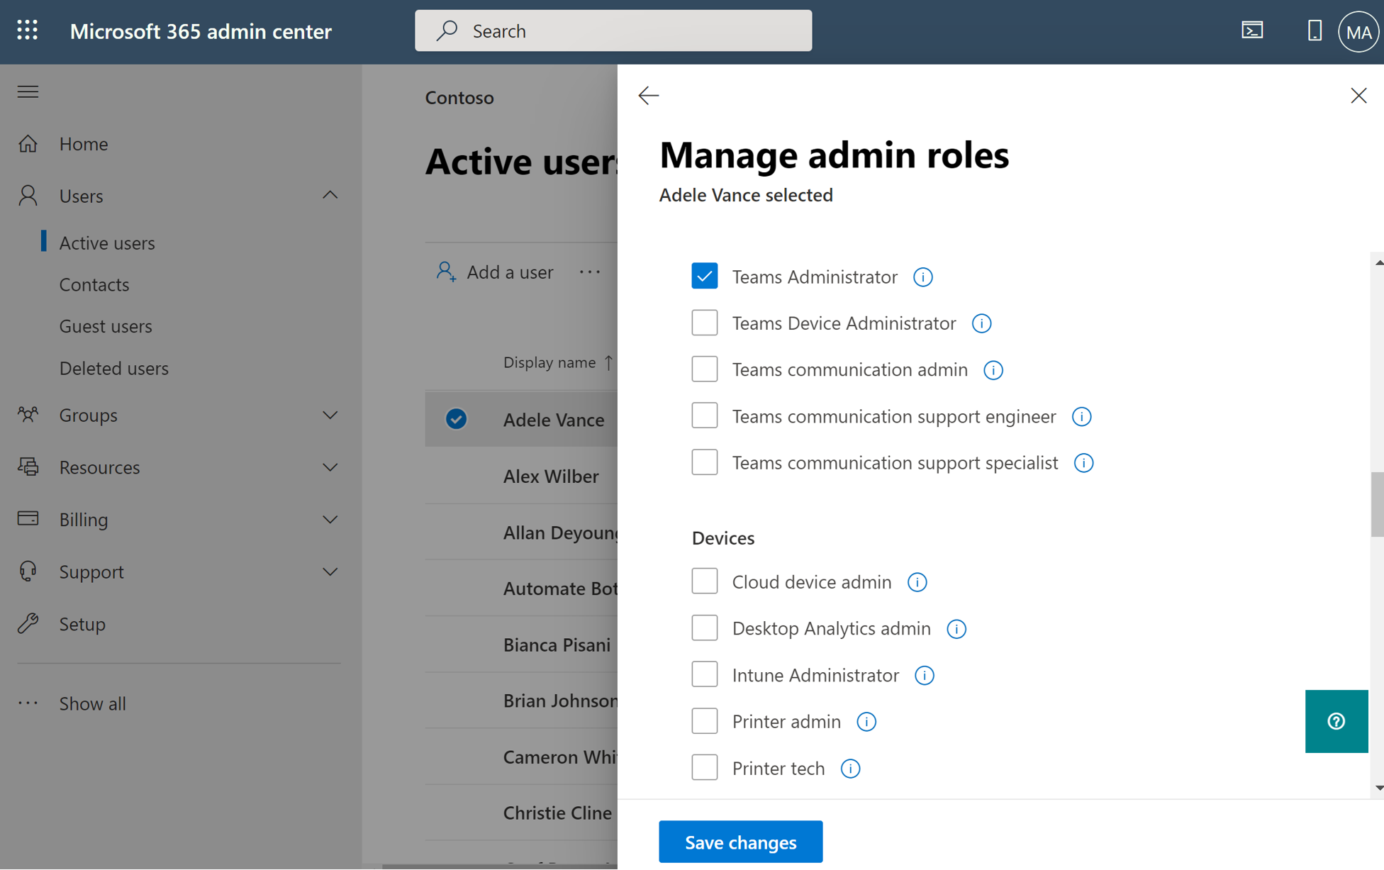
Task: Click the back arrow in manage roles panel
Action: click(x=649, y=95)
